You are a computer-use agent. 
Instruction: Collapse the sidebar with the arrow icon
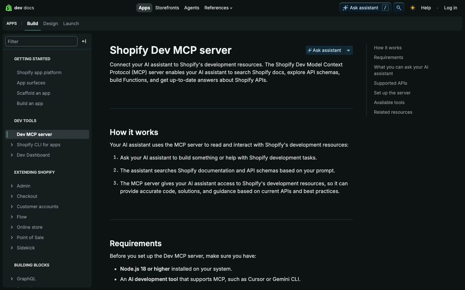tap(84, 41)
